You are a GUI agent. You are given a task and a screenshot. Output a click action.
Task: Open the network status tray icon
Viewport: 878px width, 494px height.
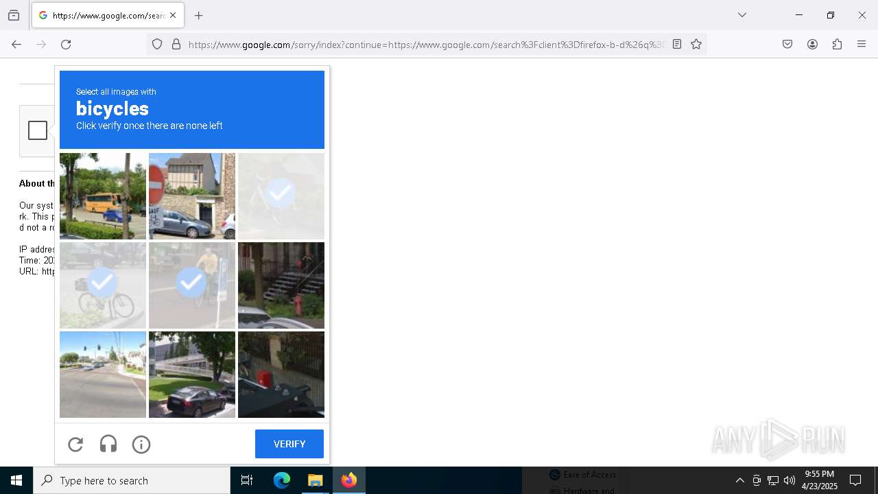pyautogui.click(x=773, y=480)
